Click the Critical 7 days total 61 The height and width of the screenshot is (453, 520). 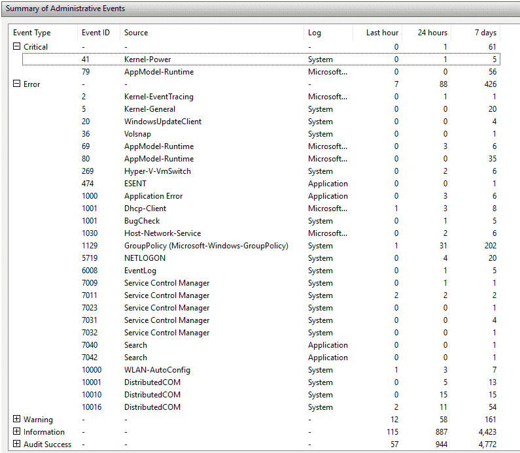[x=492, y=46]
